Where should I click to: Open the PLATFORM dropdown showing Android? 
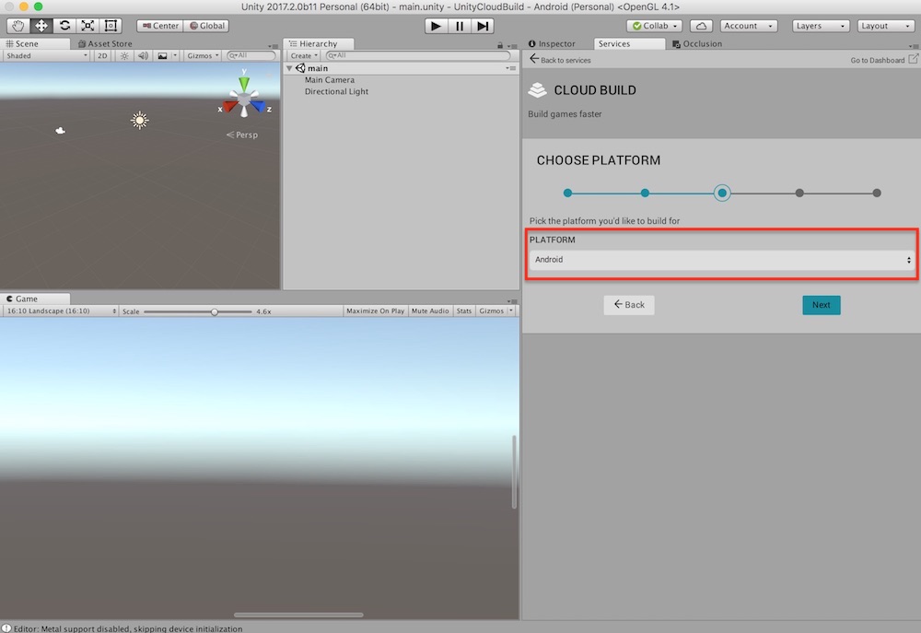click(x=721, y=259)
